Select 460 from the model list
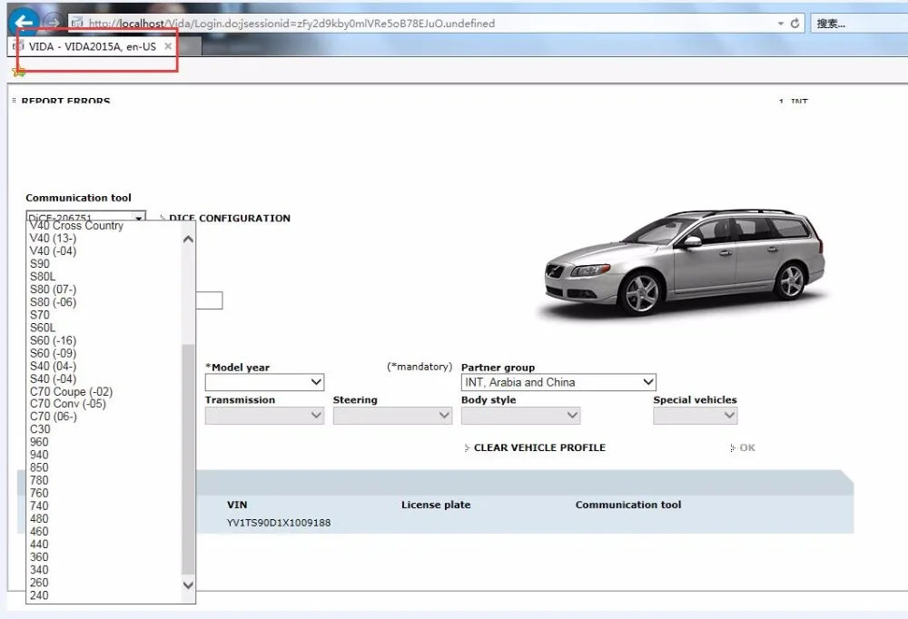This screenshot has height=619, width=908. click(39, 531)
